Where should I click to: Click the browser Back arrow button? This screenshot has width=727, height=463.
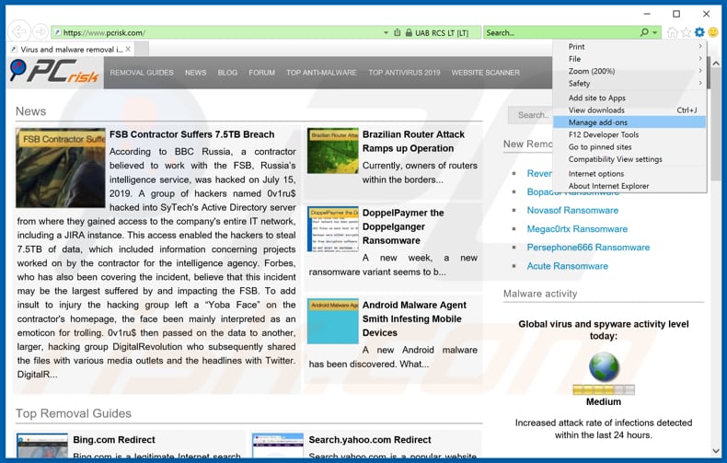[x=17, y=31]
